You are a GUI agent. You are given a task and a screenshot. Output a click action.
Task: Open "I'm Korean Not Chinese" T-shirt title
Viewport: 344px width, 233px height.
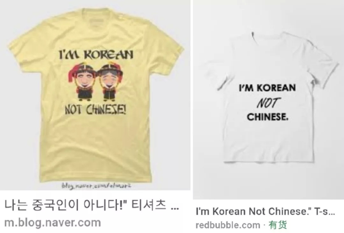[265, 211]
